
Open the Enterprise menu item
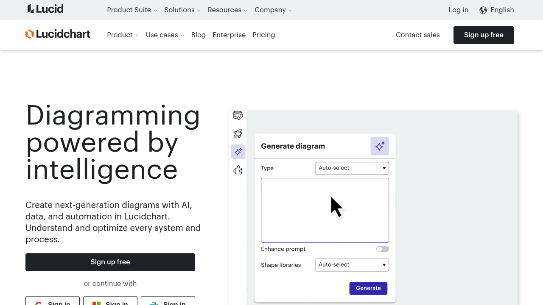(x=229, y=35)
